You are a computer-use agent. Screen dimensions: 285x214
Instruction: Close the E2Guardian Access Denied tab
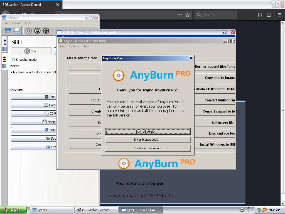[58, 5]
